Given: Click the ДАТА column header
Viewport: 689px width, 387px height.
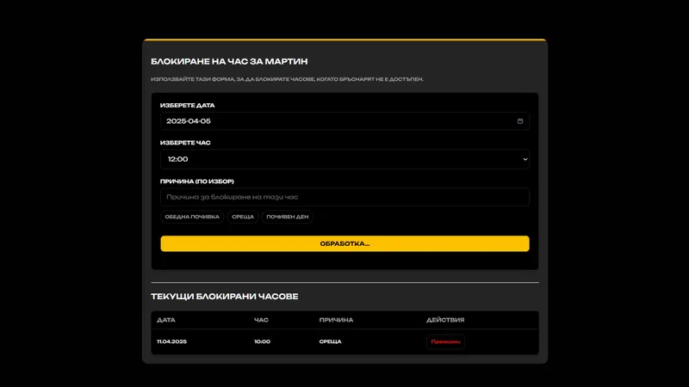Looking at the screenshot, I should [x=166, y=320].
